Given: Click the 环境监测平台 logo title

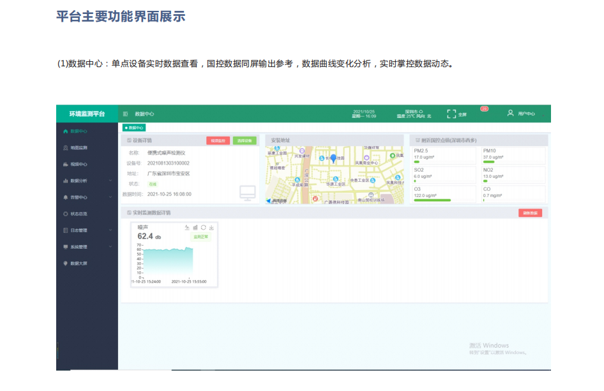Looking at the screenshot, I should click(x=87, y=114).
